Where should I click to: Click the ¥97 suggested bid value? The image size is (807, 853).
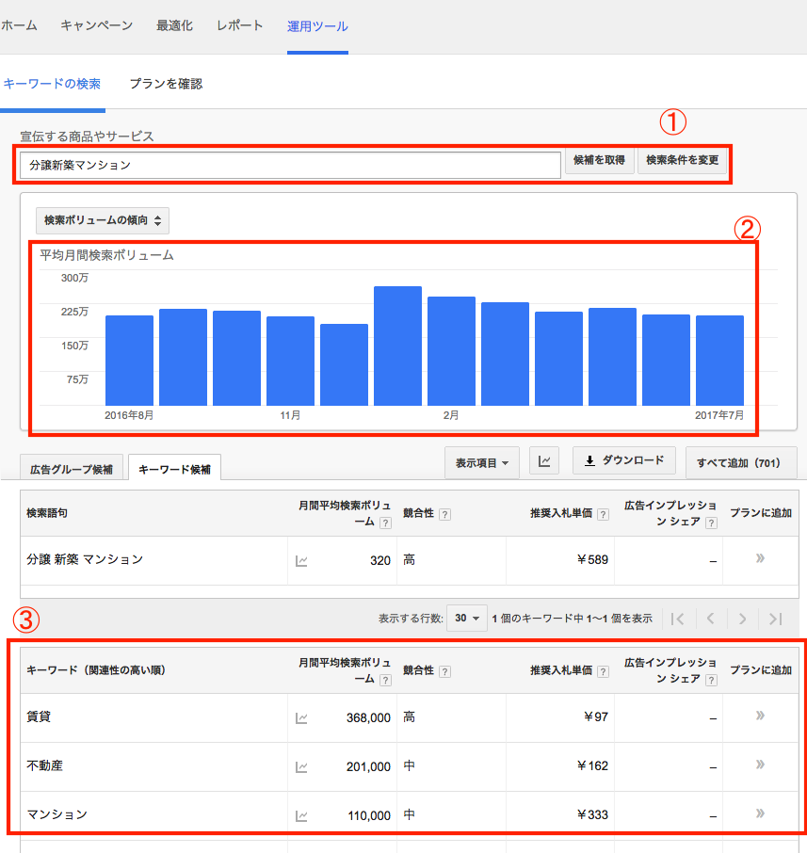[x=596, y=717]
